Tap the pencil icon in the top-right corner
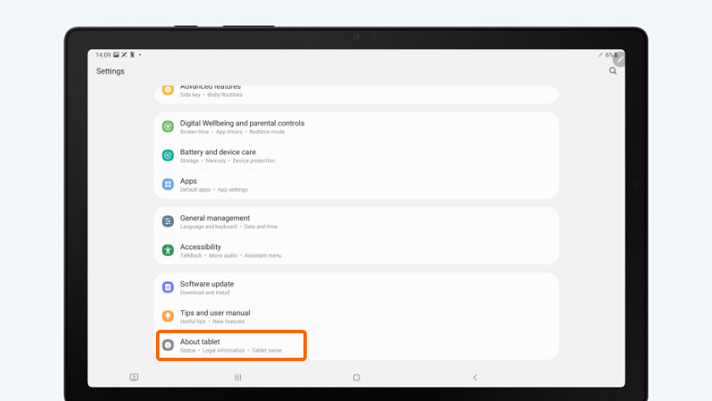Screen dimensions: 712x401 (619, 58)
